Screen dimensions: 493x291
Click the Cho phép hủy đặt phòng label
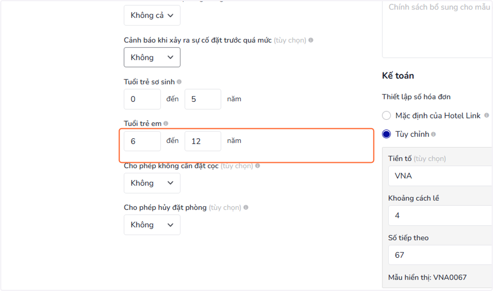click(165, 208)
